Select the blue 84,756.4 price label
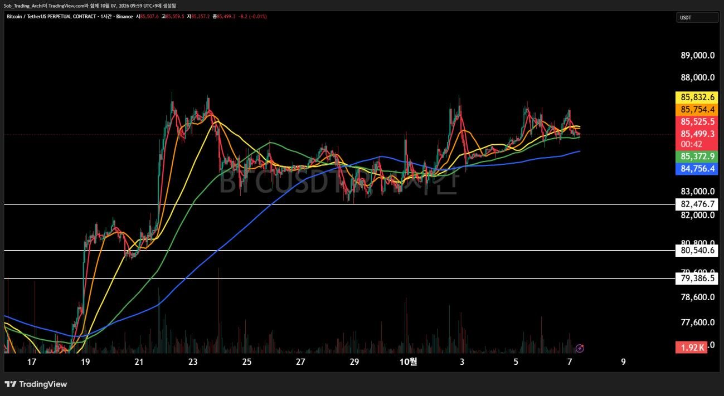 coord(696,169)
